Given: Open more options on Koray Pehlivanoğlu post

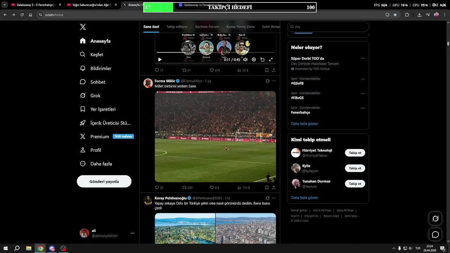Looking at the screenshot, I should [274, 198].
